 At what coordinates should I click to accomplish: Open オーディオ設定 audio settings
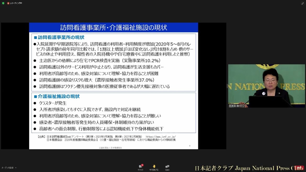tap(7, 168)
